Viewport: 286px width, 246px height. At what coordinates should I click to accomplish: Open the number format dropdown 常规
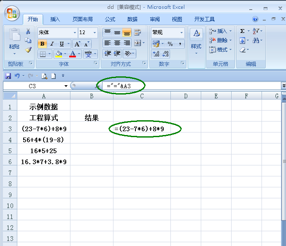point(182,32)
